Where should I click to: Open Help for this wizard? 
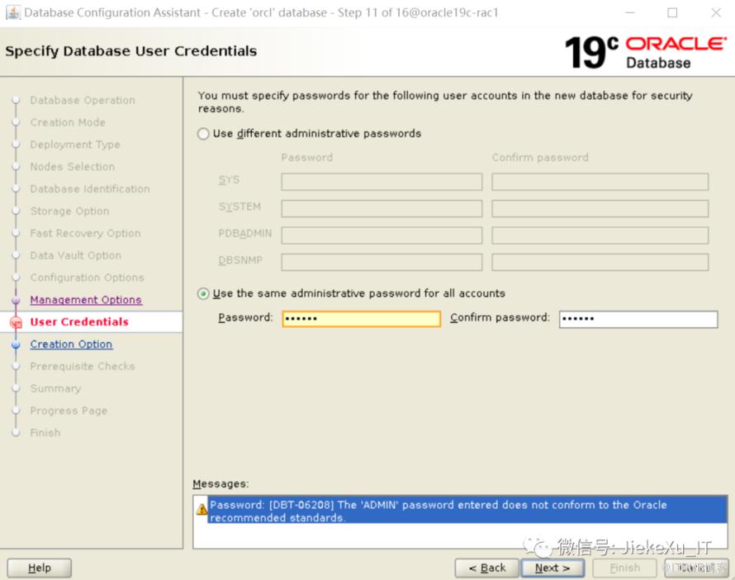(x=39, y=568)
